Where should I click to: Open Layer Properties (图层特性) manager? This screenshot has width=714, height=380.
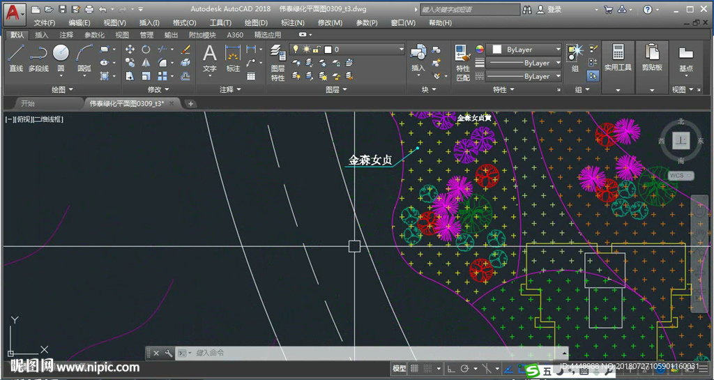tap(278, 63)
